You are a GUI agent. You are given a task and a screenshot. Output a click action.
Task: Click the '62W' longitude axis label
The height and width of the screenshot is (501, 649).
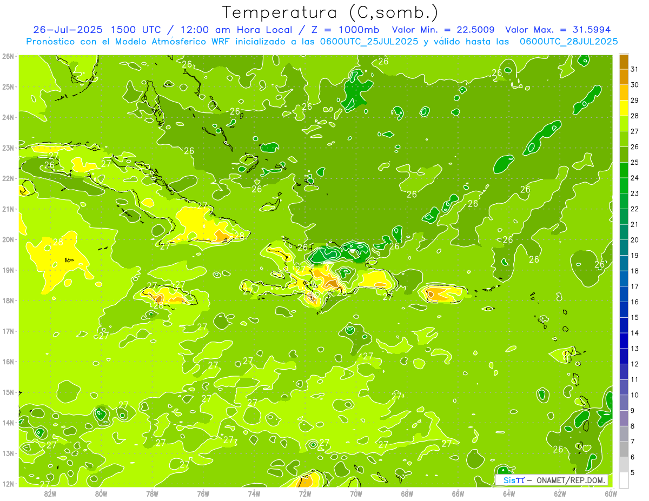[560, 493]
